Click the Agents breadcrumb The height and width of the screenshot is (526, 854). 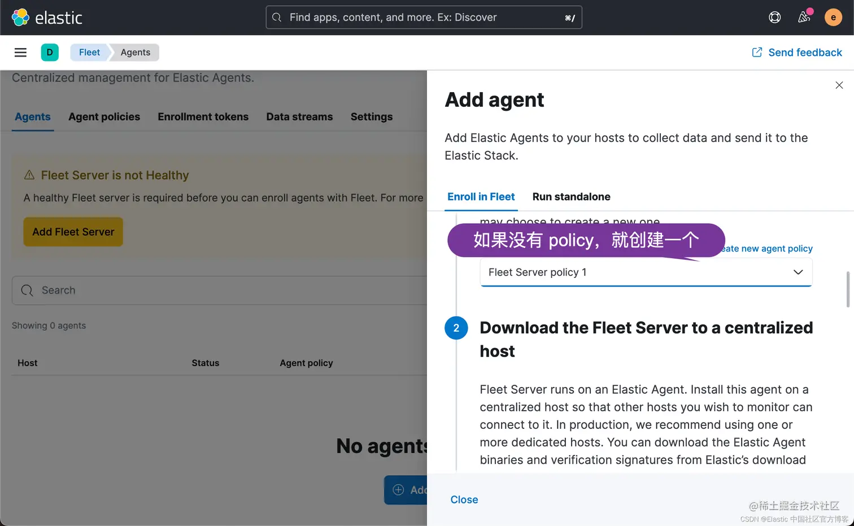(136, 53)
